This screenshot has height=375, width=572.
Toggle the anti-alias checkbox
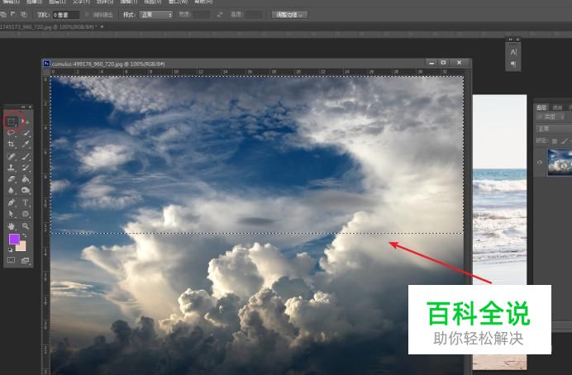point(87,15)
